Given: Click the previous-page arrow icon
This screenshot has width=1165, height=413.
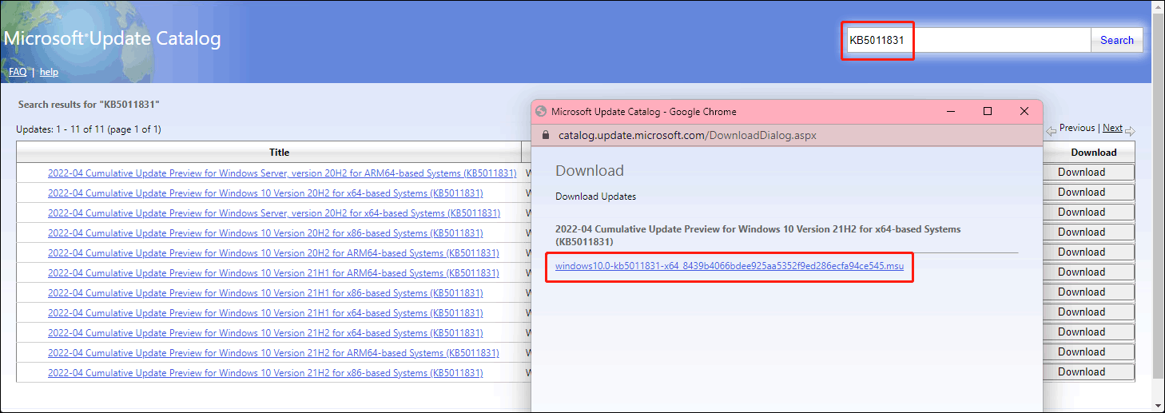Looking at the screenshot, I should pos(1052,129).
